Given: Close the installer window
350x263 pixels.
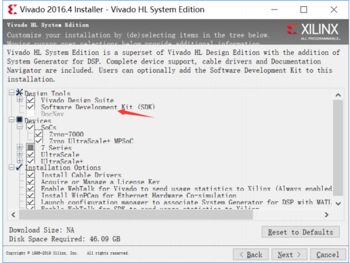Looking at the screenshot, I should click(x=334, y=9).
